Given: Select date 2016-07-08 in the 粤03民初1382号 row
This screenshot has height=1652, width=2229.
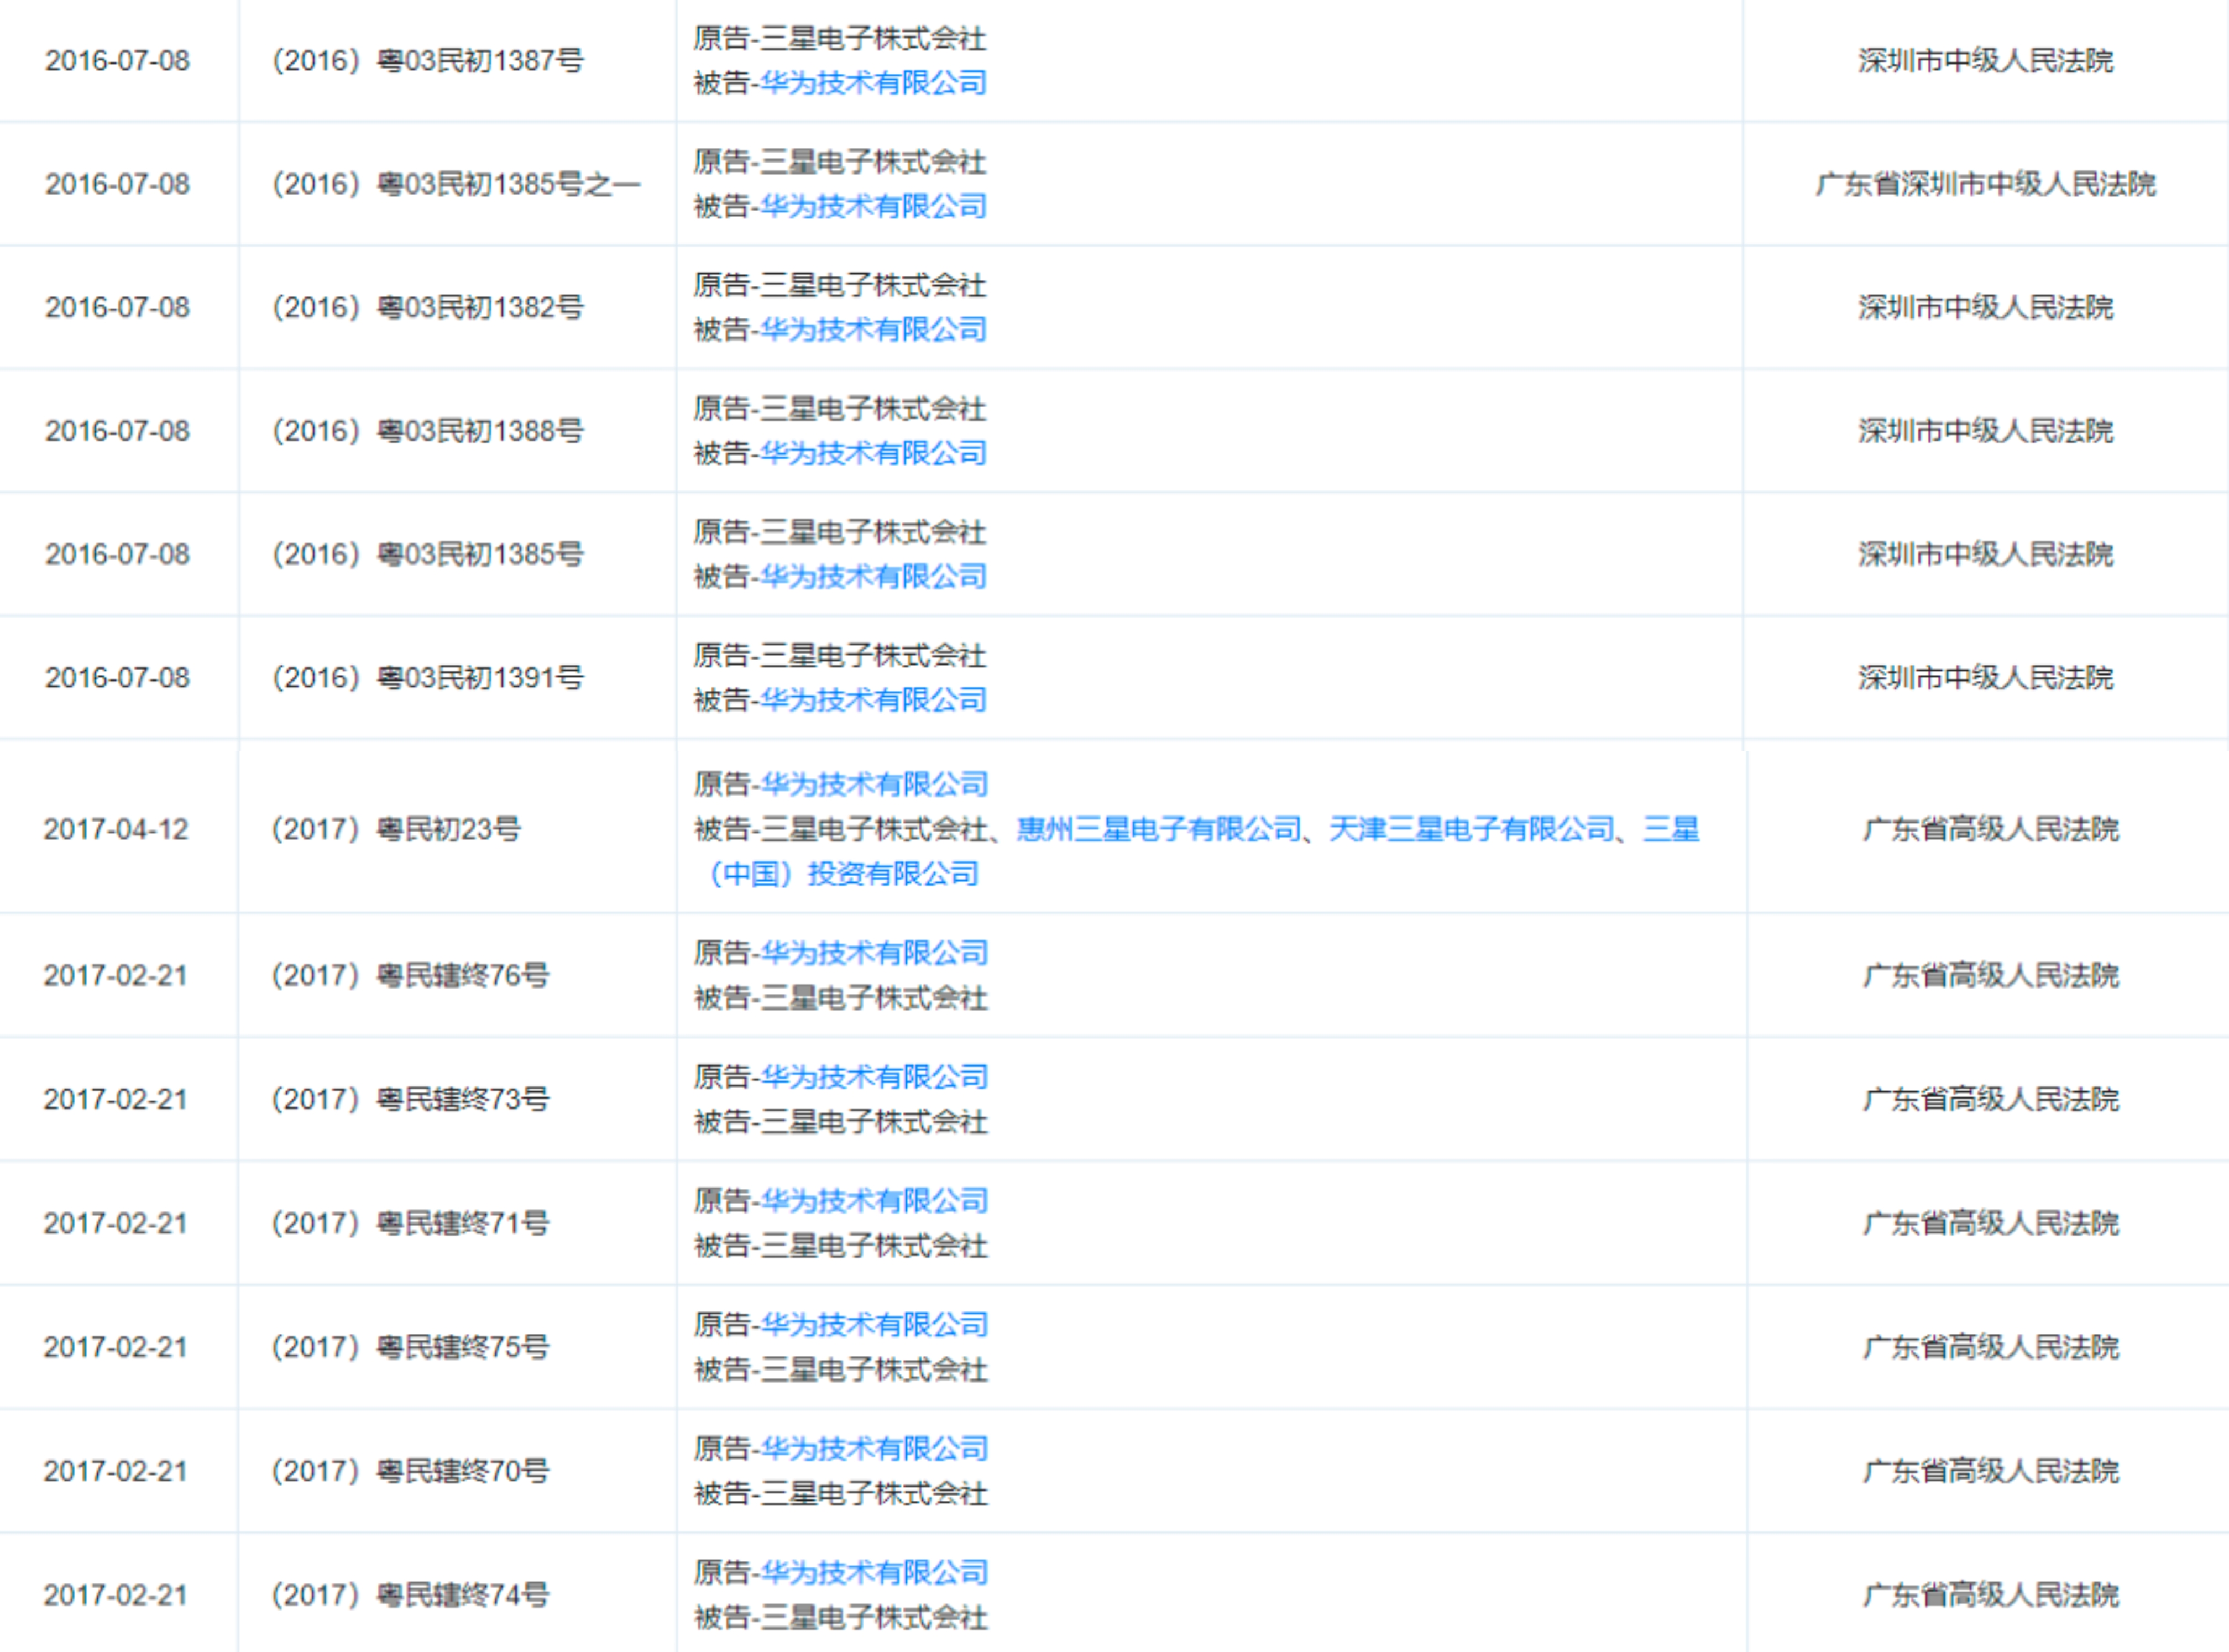Looking at the screenshot, I should click(117, 308).
